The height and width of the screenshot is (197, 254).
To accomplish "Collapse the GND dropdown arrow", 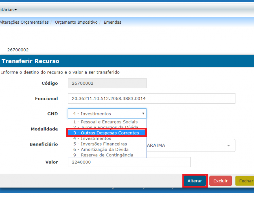I will pos(143,113).
